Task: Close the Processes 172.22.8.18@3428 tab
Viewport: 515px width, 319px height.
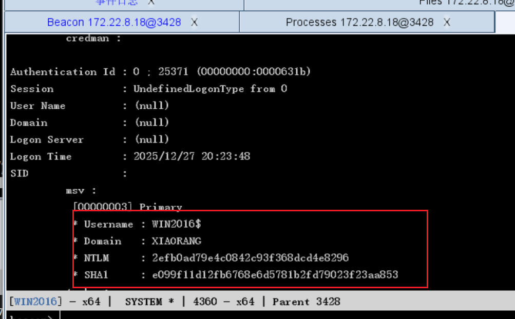Action: tap(447, 23)
